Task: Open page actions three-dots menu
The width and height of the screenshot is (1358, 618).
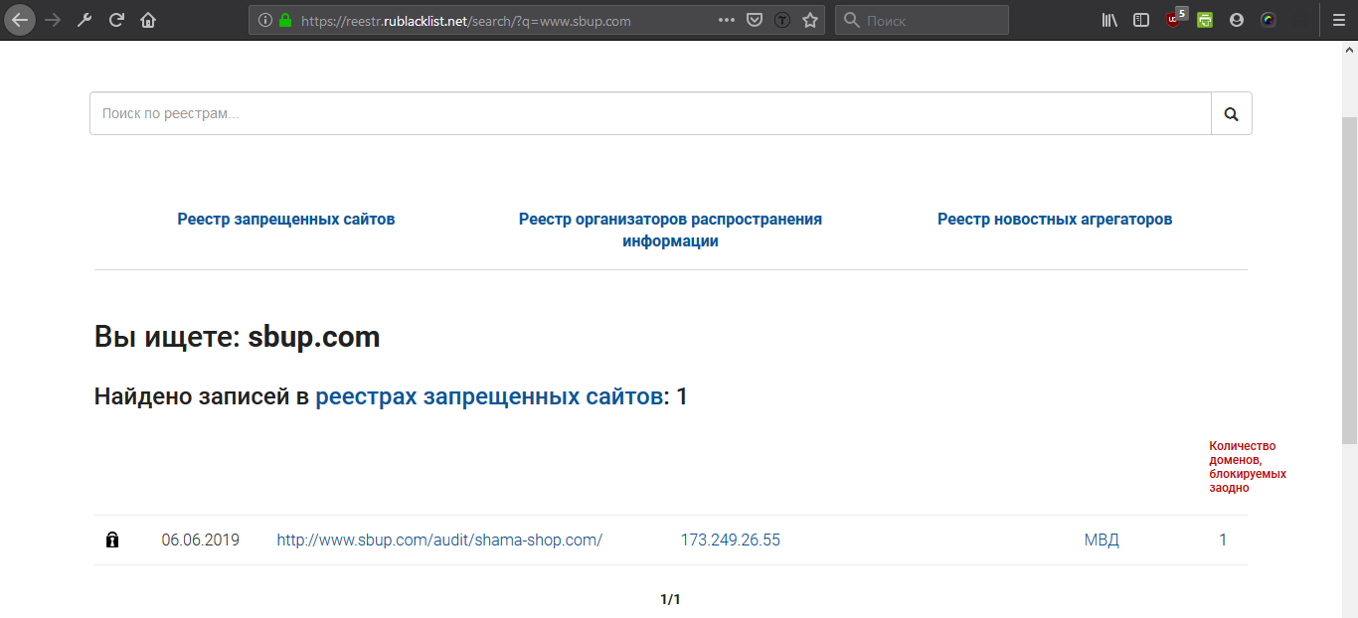Action: pyautogui.click(x=727, y=20)
